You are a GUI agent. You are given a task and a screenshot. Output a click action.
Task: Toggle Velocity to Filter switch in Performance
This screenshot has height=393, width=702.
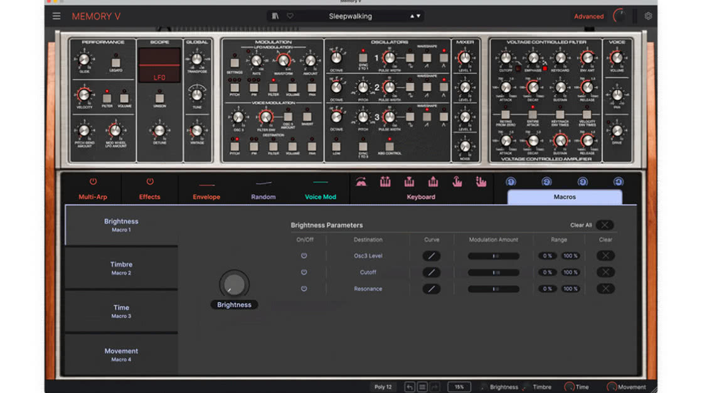point(107,98)
